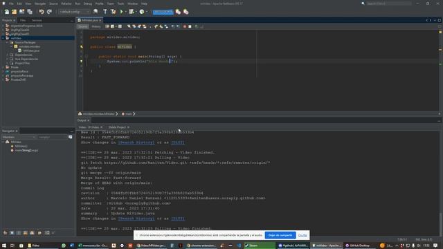Click the Navigator filter options icon
The width and height of the screenshot is (443, 249).
(71, 137)
